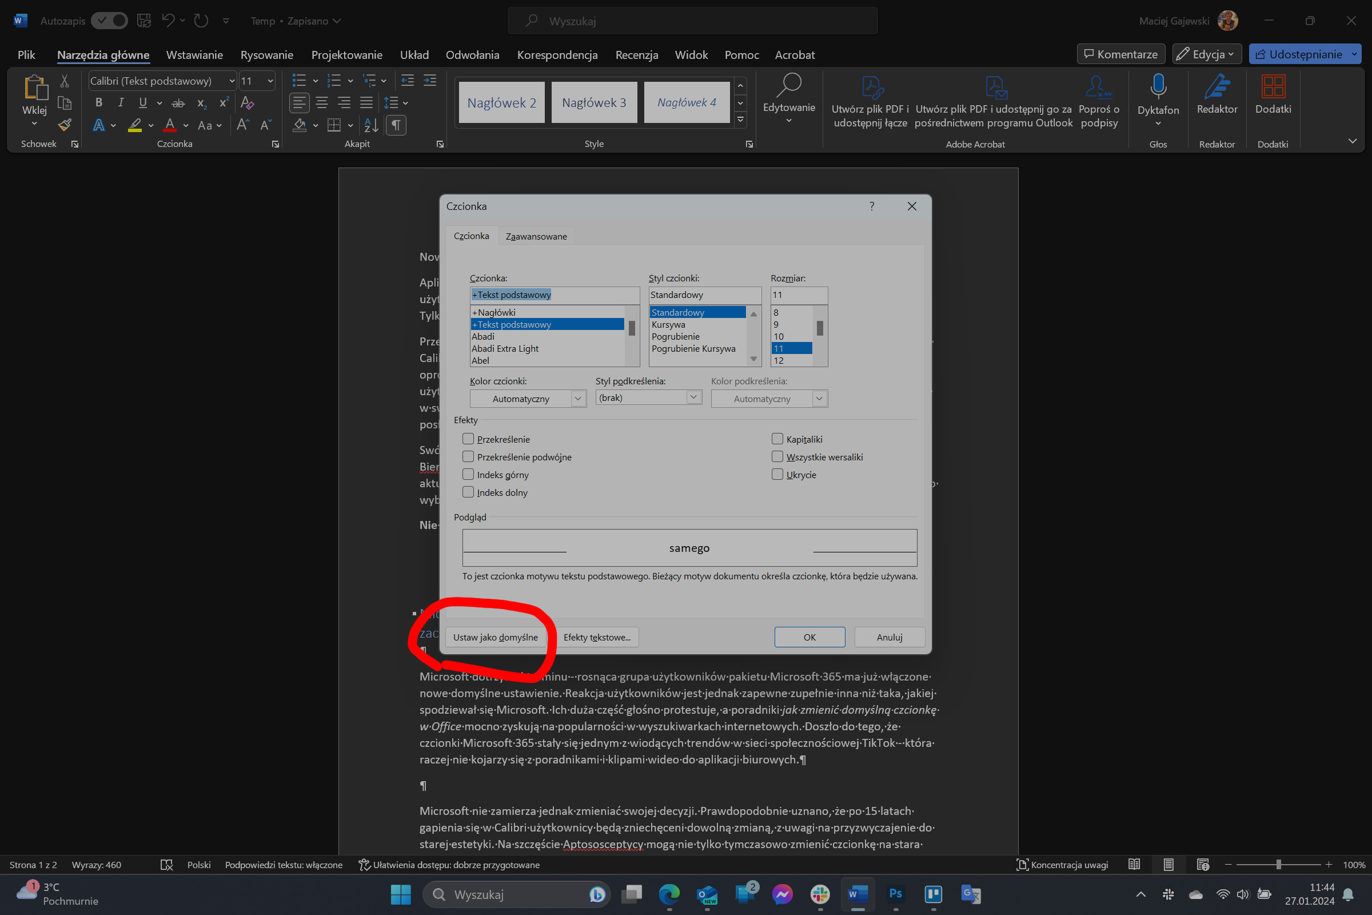Viewport: 1372px width, 915px height.
Task: Select Pogrubienie in Styl czcionki list
Action: click(676, 337)
